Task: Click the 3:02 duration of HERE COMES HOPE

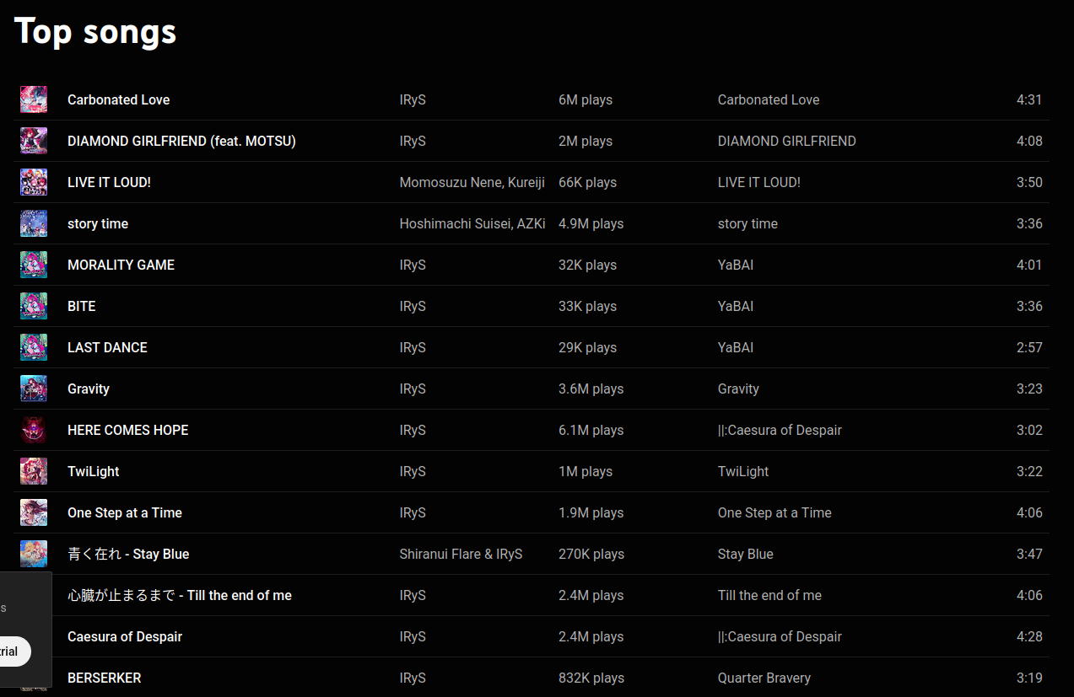Action: click(1029, 430)
